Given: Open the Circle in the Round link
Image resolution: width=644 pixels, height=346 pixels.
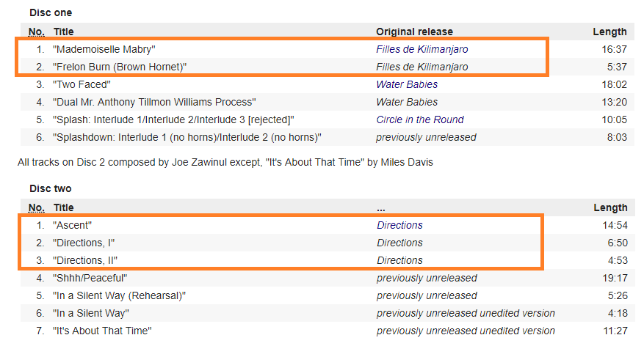Looking at the screenshot, I should [x=419, y=119].
